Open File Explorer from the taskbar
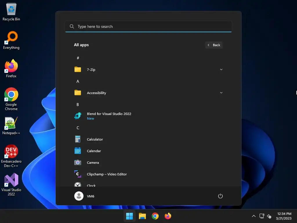 [142, 216]
